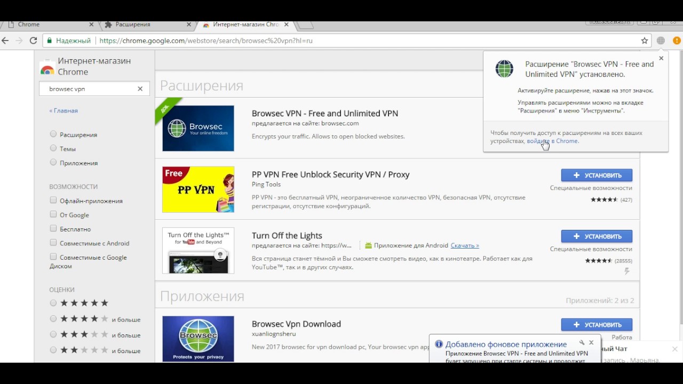Image resolution: width=683 pixels, height=384 pixels.
Task: Click the Интернет-магазин Chrome sidebar title
Action: point(94,66)
